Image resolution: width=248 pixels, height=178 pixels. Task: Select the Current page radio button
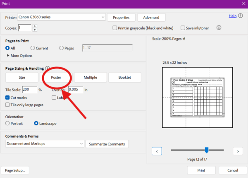[33, 48]
